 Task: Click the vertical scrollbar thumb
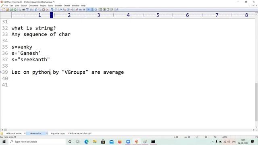[256, 102]
